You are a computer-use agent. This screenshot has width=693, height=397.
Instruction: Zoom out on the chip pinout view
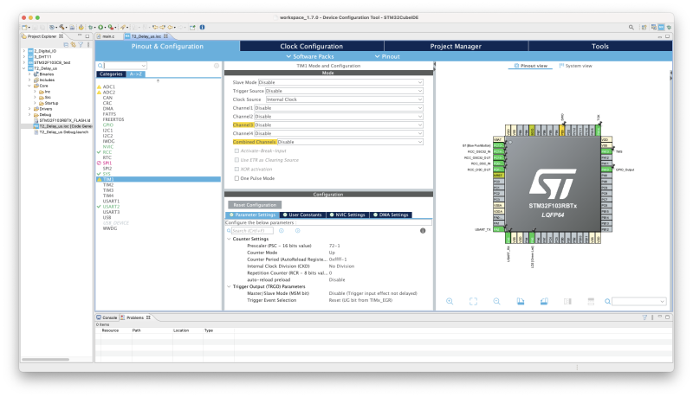[496, 301]
